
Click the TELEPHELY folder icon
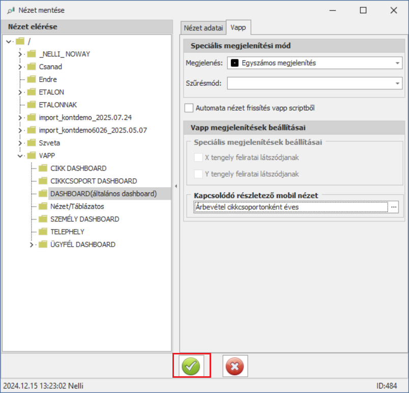click(43, 232)
